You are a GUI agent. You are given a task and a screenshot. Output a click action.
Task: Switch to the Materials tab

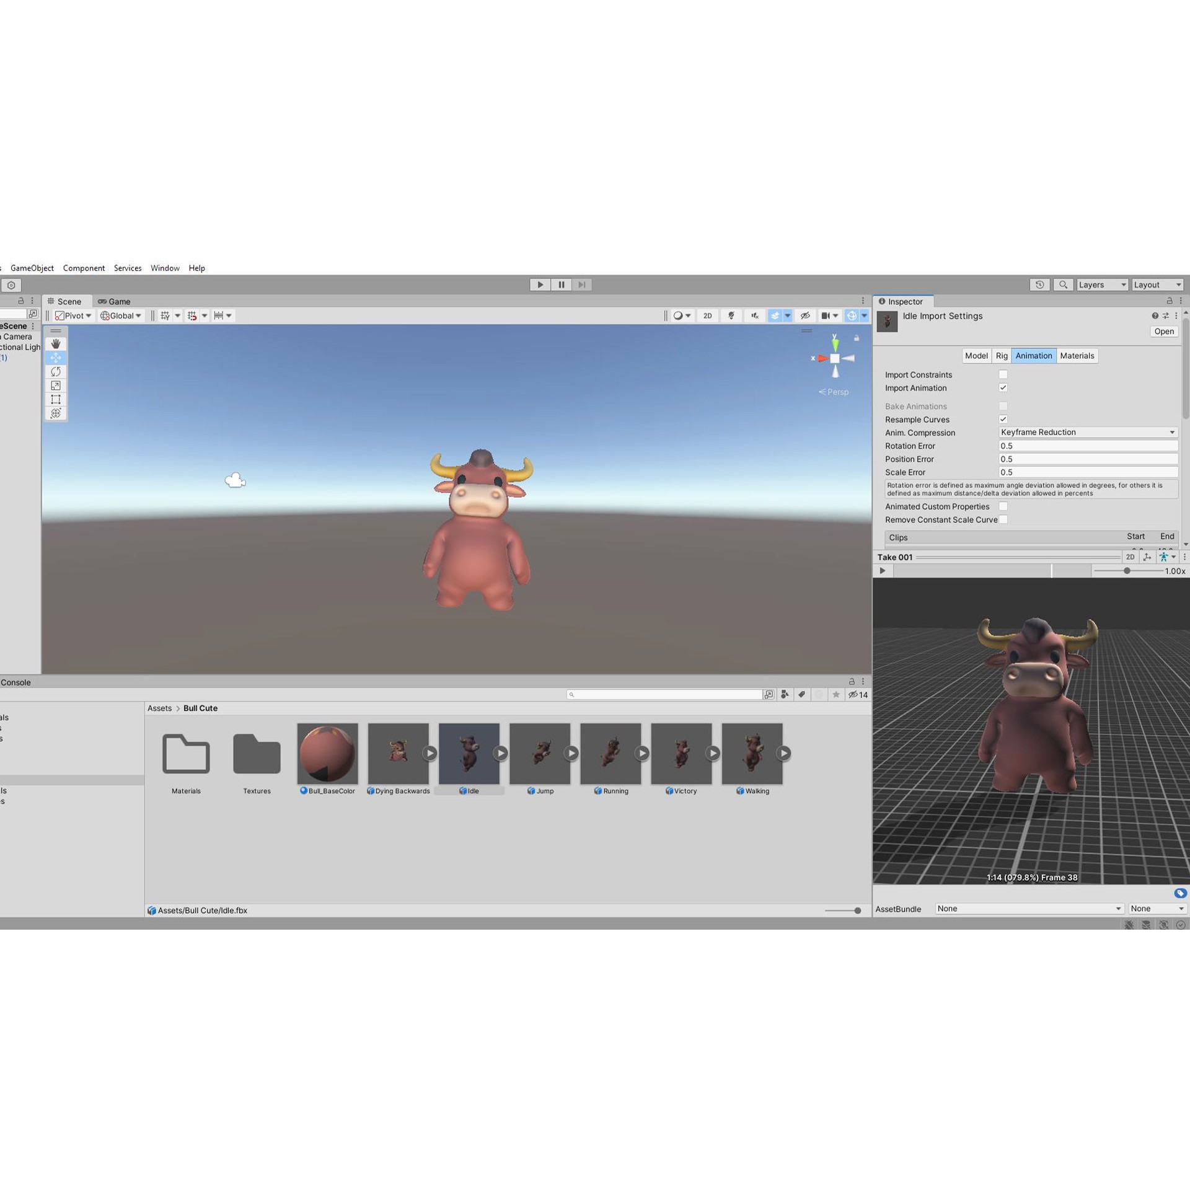pyautogui.click(x=1077, y=355)
